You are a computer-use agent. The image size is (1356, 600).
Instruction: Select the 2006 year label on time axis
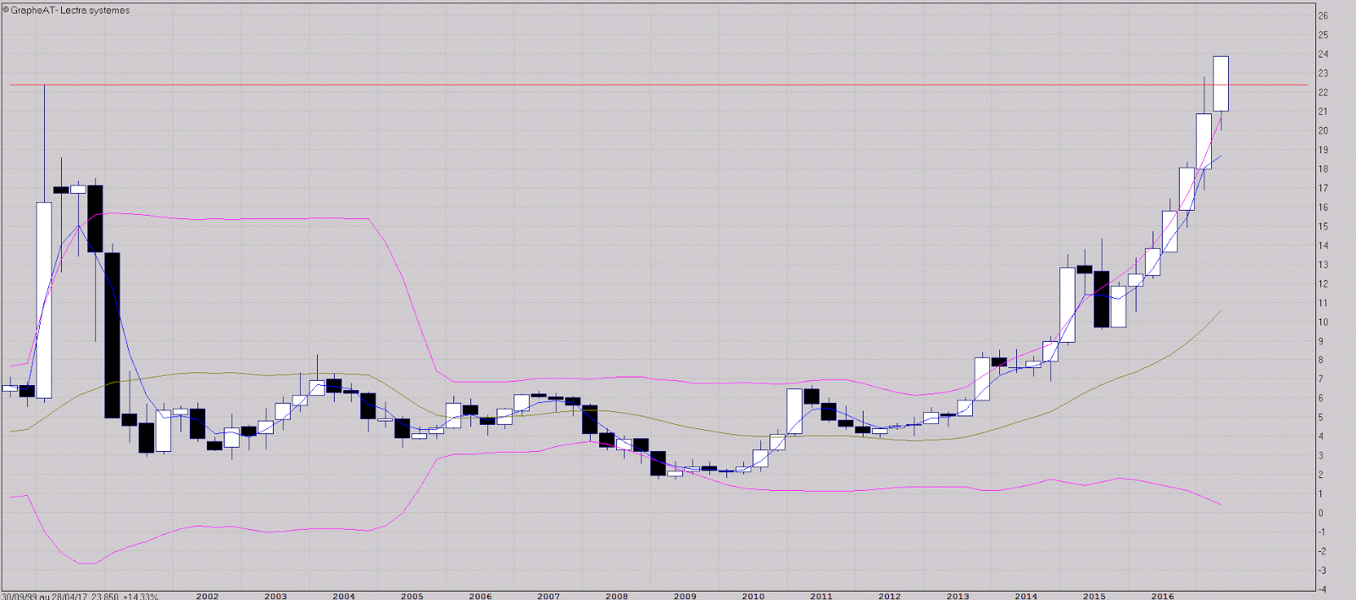[x=481, y=597]
